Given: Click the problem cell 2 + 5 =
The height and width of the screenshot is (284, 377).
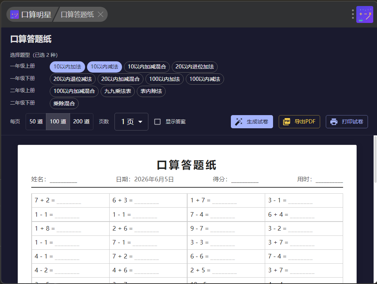Looking at the screenshot, I should pyautogui.click(x=226, y=270).
